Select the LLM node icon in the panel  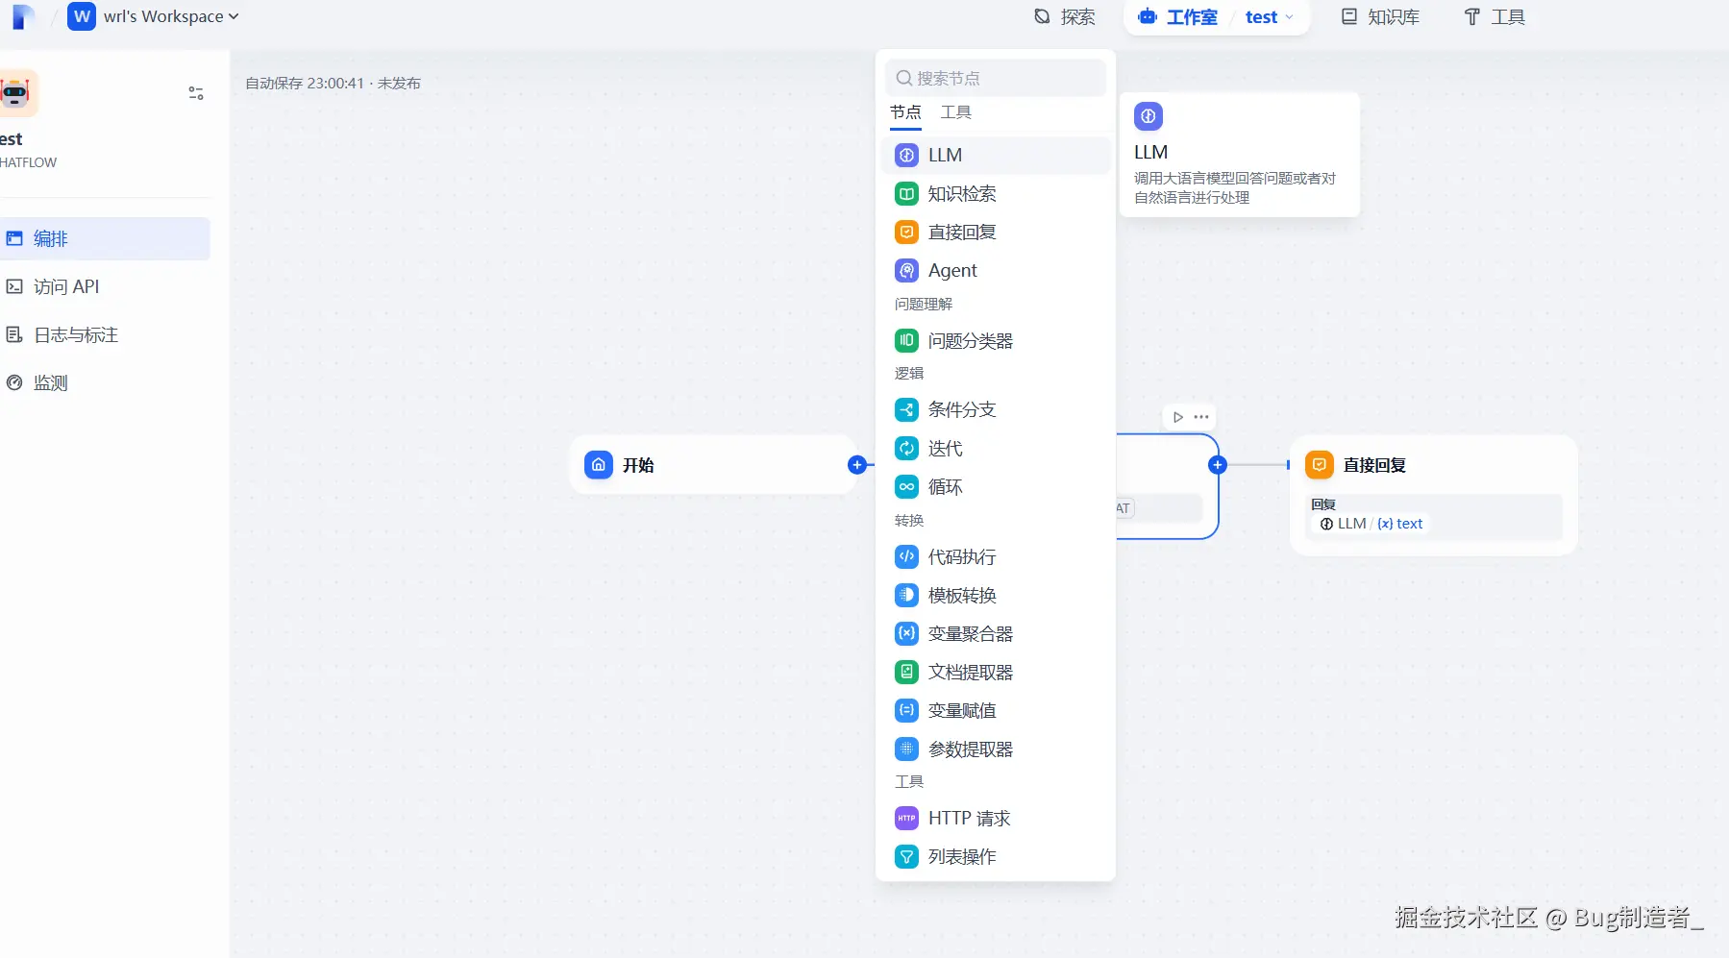click(906, 155)
